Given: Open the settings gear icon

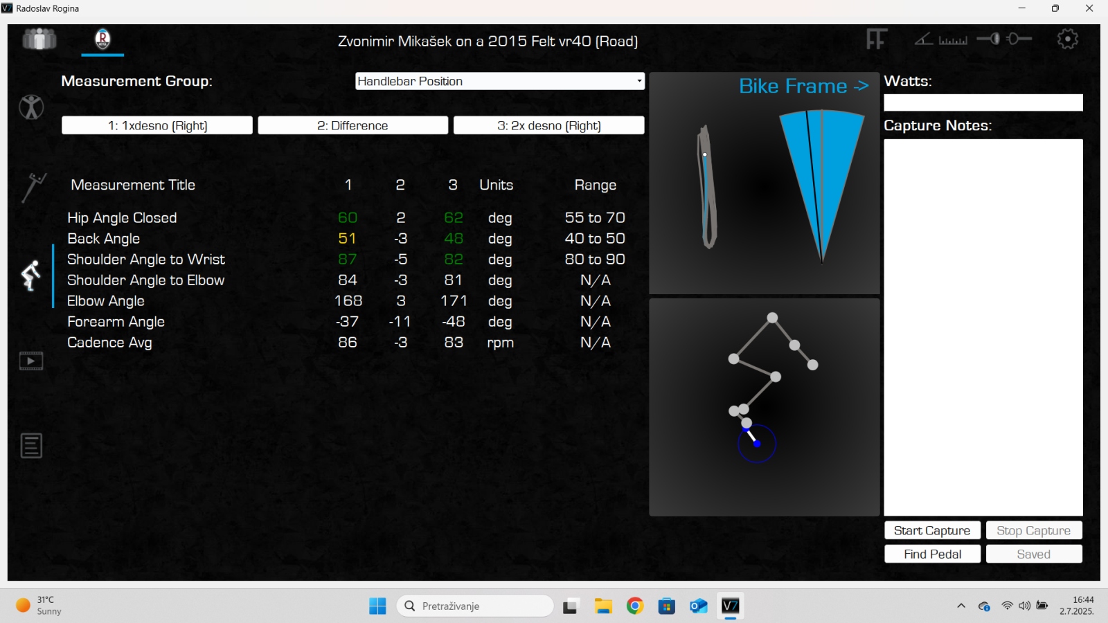Looking at the screenshot, I should [x=1068, y=39].
